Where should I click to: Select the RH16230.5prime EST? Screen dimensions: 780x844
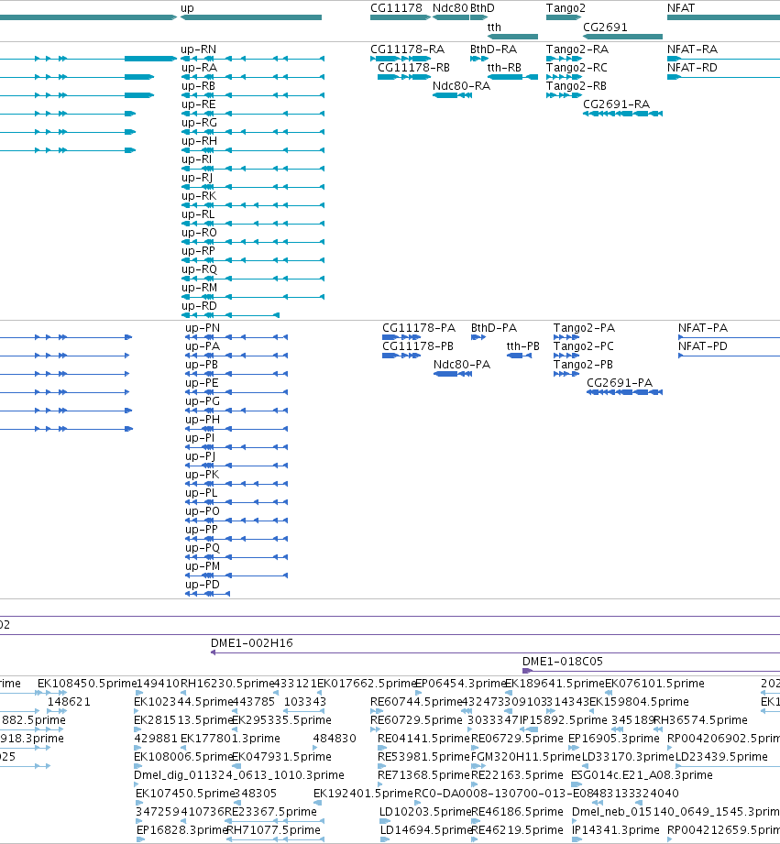227,684
